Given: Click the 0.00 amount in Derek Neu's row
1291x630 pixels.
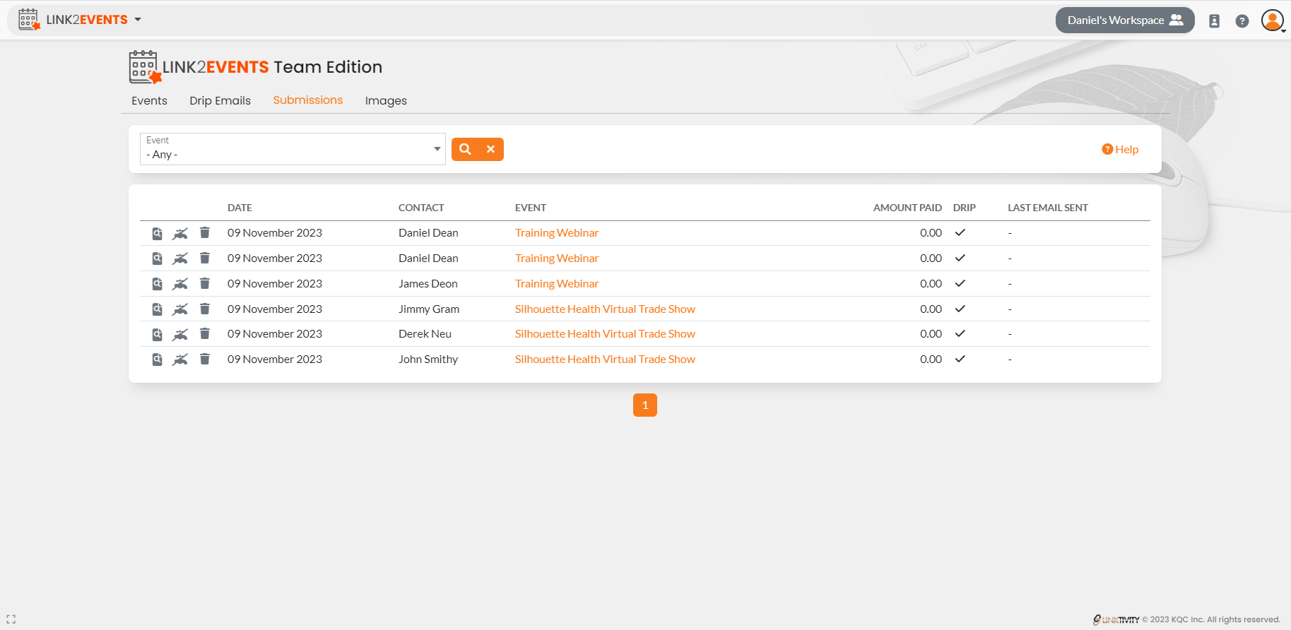Looking at the screenshot, I should [931, 334].
